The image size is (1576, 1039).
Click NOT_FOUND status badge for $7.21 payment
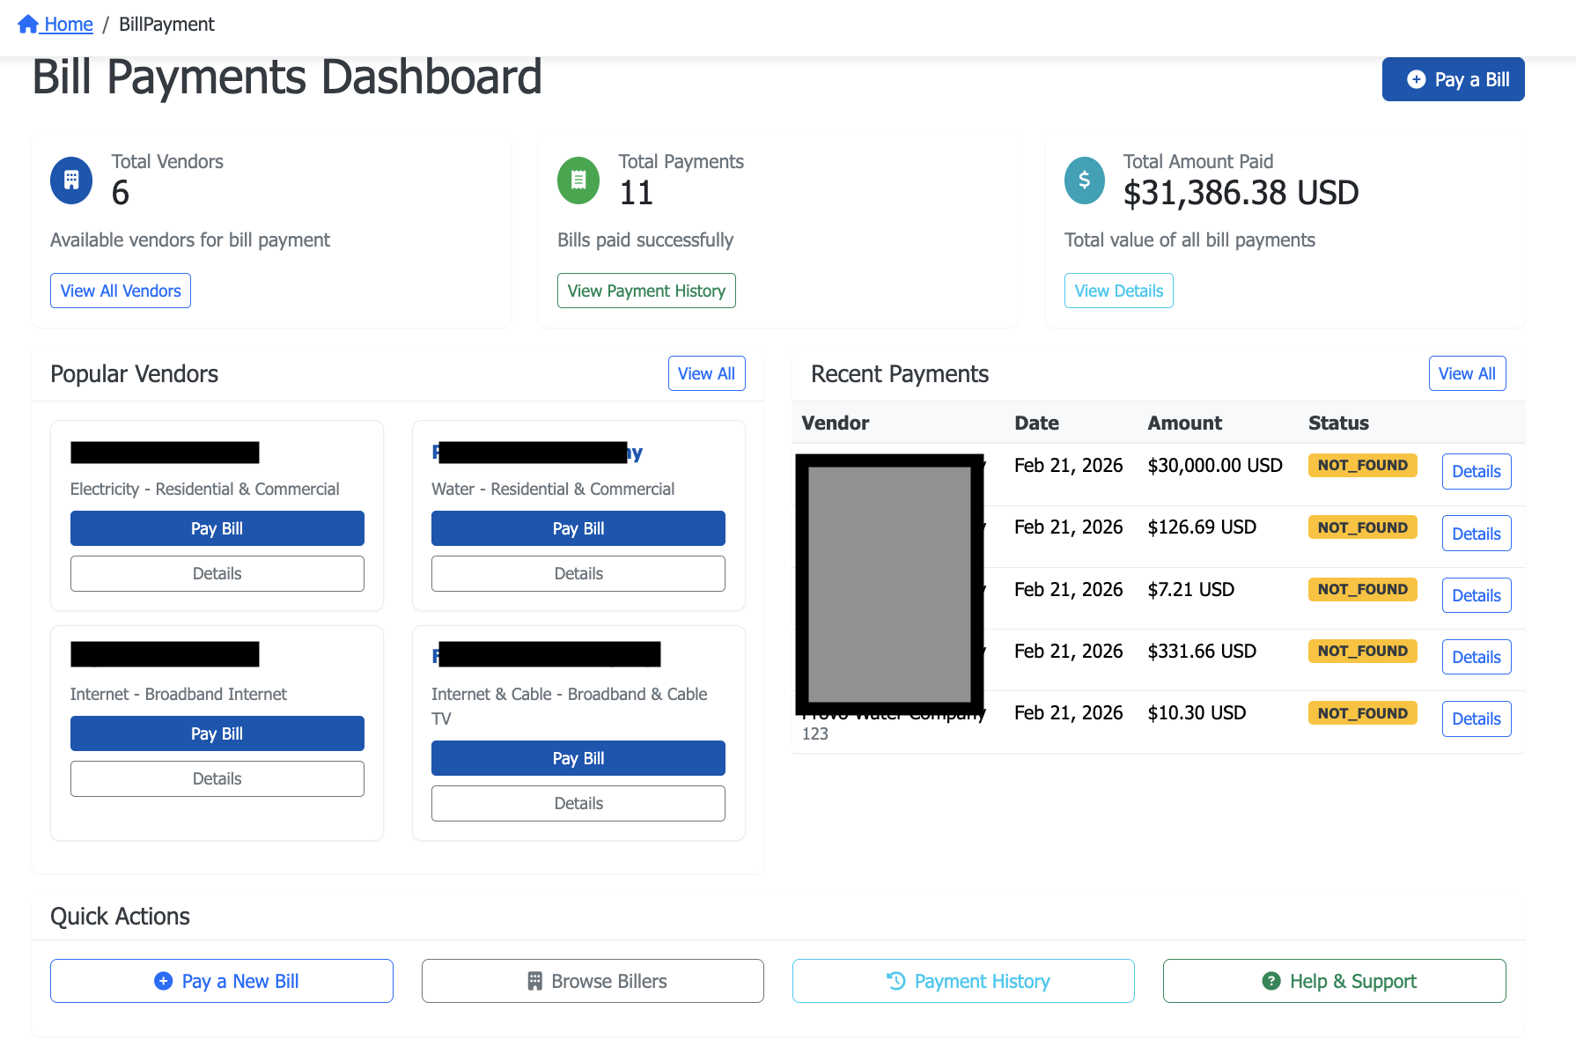point(1362,589)
